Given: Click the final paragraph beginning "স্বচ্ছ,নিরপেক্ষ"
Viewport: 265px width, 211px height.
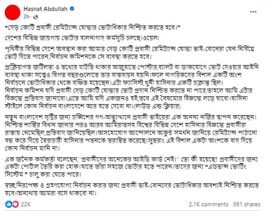Looking at the screenshot, I should coord(132,189).
